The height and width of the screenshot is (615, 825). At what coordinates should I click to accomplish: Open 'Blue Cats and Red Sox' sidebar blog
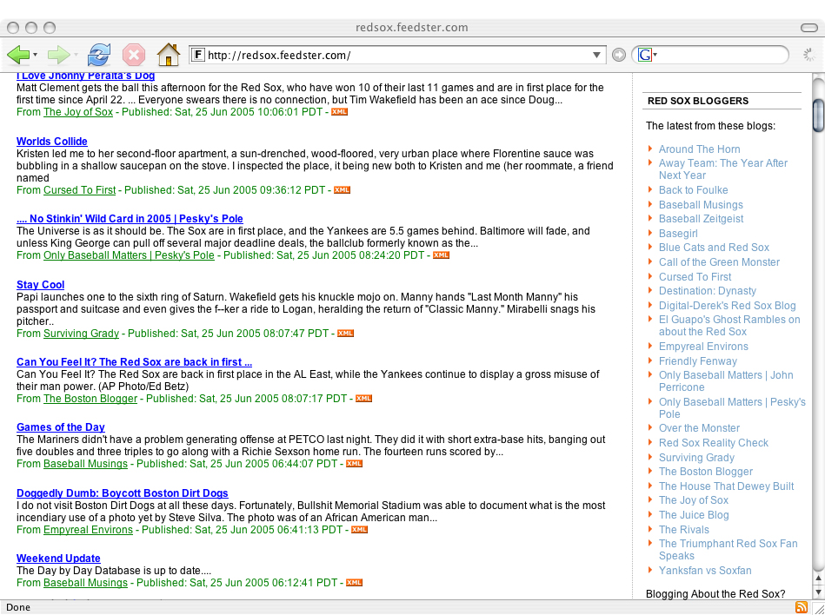pos(714,248)
